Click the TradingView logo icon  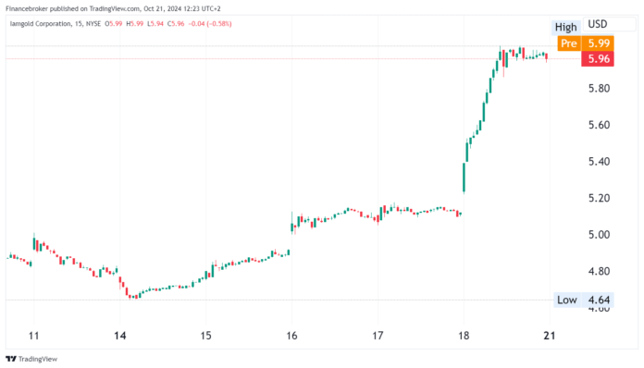coord(11,359)
